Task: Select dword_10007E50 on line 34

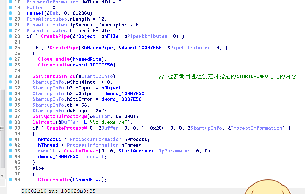Action: click(x=121, y=99)
